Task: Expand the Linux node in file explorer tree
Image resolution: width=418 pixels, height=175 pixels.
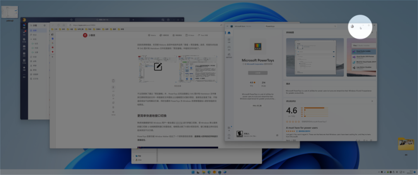Action: (x=133, y=160)
